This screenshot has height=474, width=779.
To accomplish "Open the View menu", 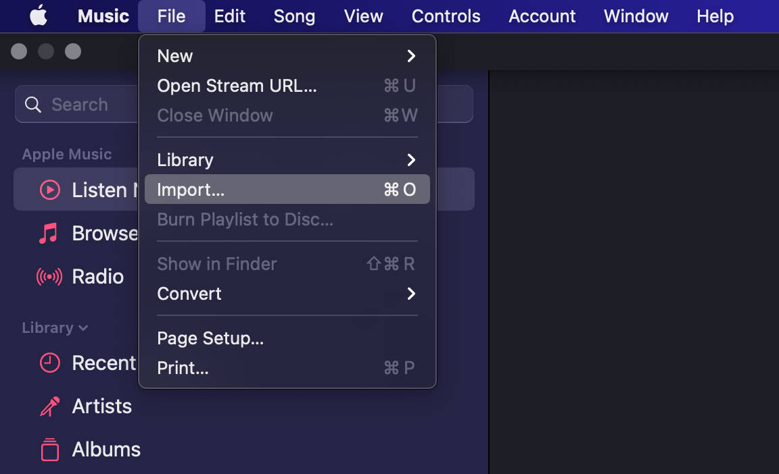I will [363, 16].
